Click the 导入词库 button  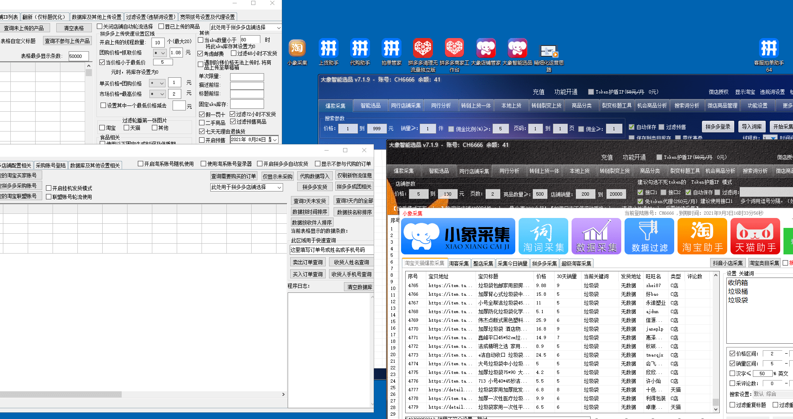[752, 127]
